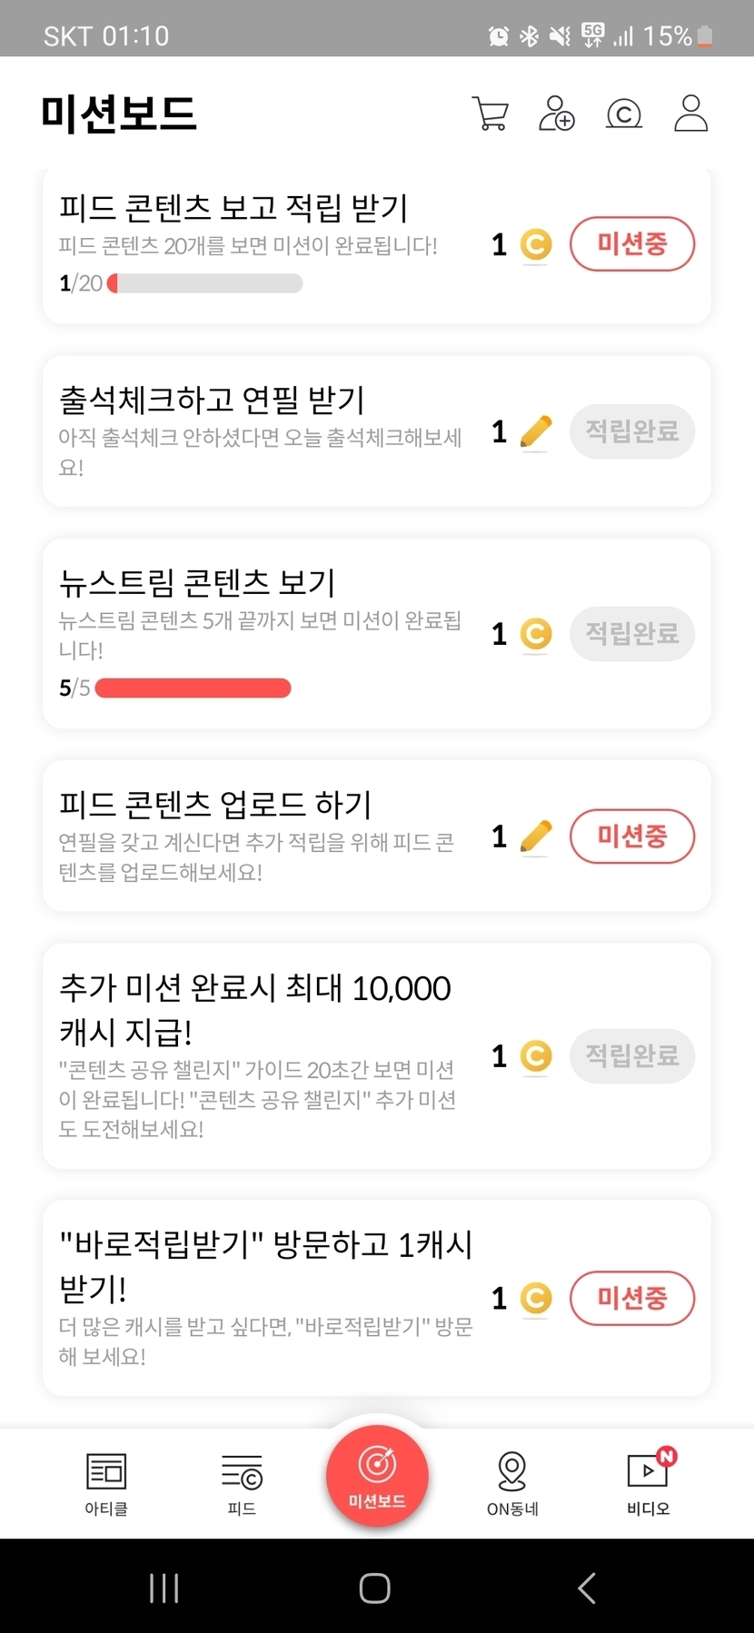Tap the 5/5 newstream progress bar

pos(193,688)
